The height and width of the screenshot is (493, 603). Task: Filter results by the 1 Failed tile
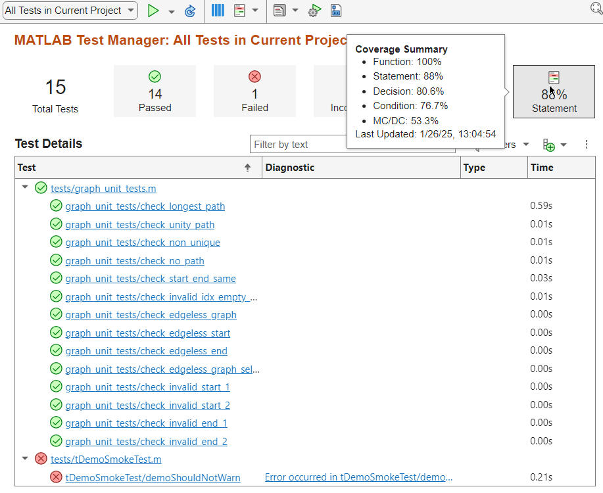coord(254,91)
